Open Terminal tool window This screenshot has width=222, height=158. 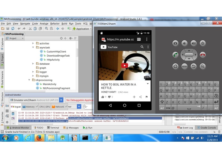[53, 128]
